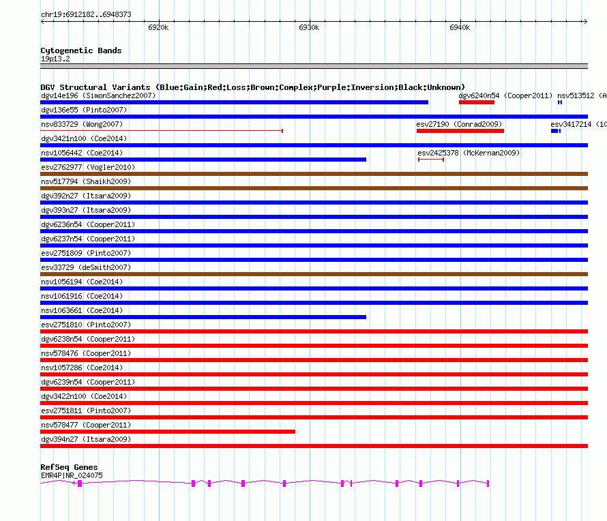Open nsv578477 (Cooper2011) label
Image resolution: width=607 pixels, height=521 pixels.
[86, 425]
